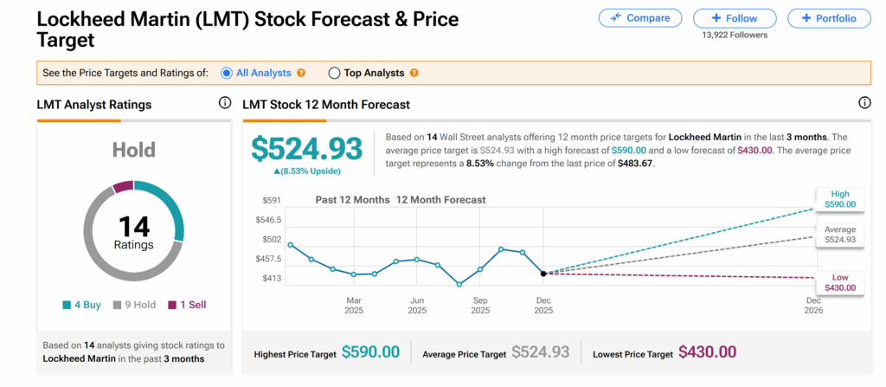Switch to Top Analysts radio option
886x387 pixels.
tap(335, 74)
